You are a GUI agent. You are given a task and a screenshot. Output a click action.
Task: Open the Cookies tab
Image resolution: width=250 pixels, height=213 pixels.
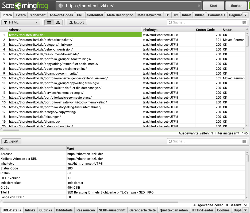(x=223, y=210)
